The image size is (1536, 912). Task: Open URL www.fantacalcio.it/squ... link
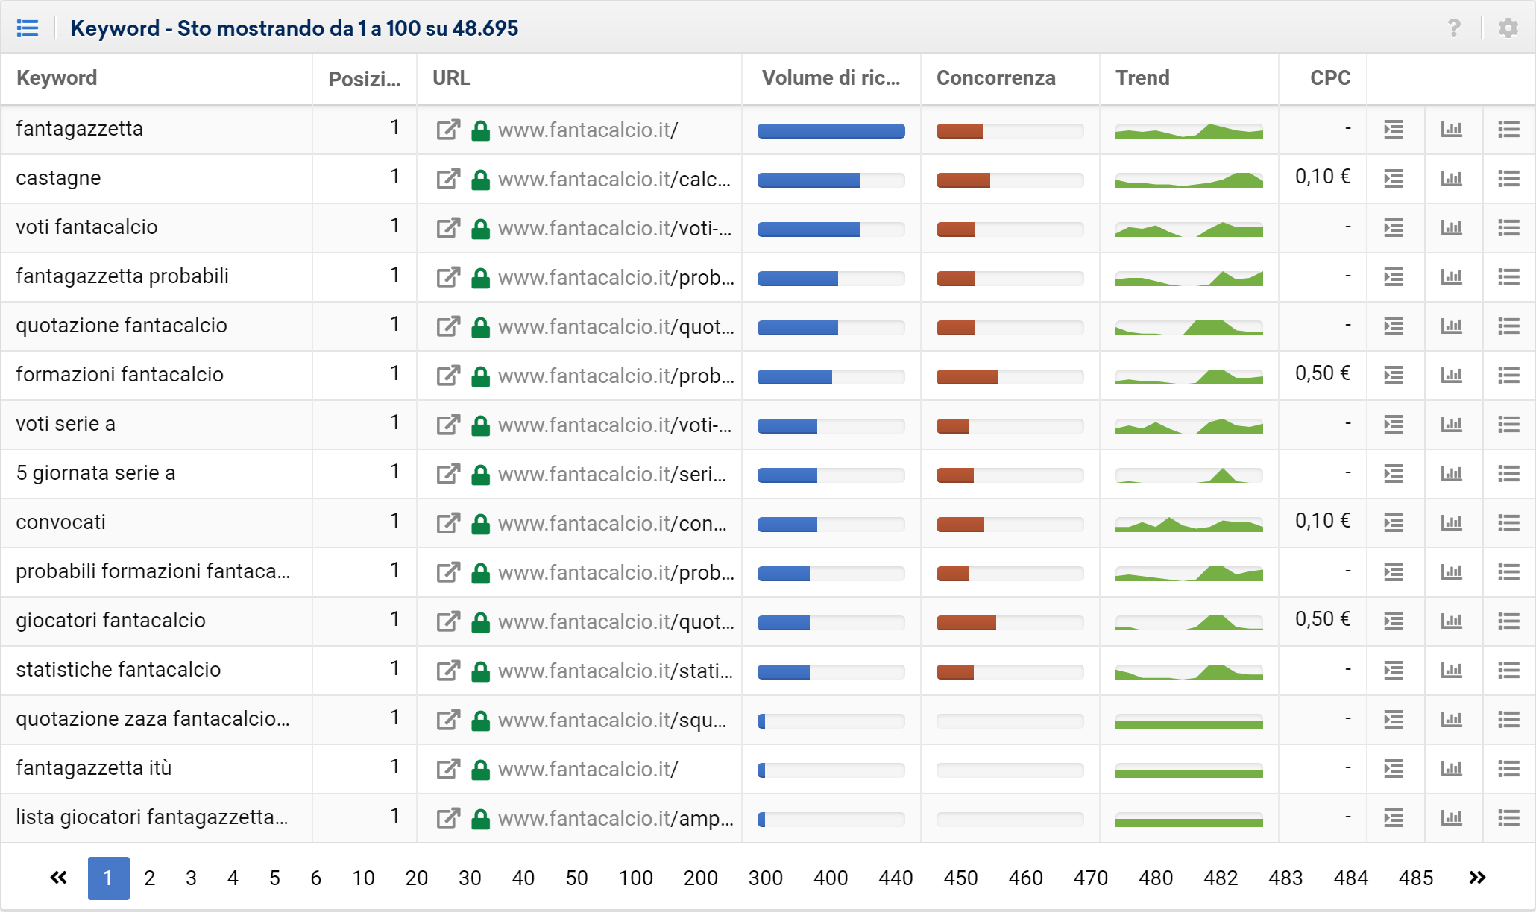(x=612, y=721)
